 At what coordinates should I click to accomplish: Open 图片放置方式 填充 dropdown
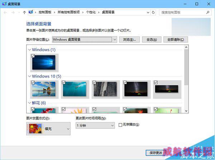pyautogui.click(x=48, y=129)
